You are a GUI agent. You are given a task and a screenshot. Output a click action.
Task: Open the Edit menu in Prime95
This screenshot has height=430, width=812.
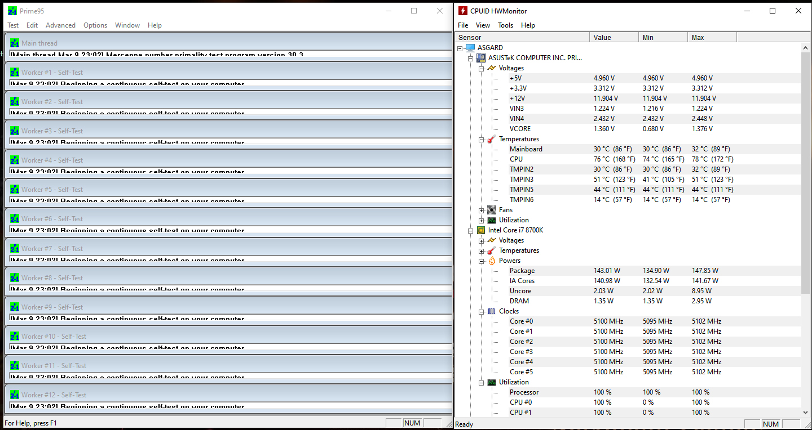(32, 25)
